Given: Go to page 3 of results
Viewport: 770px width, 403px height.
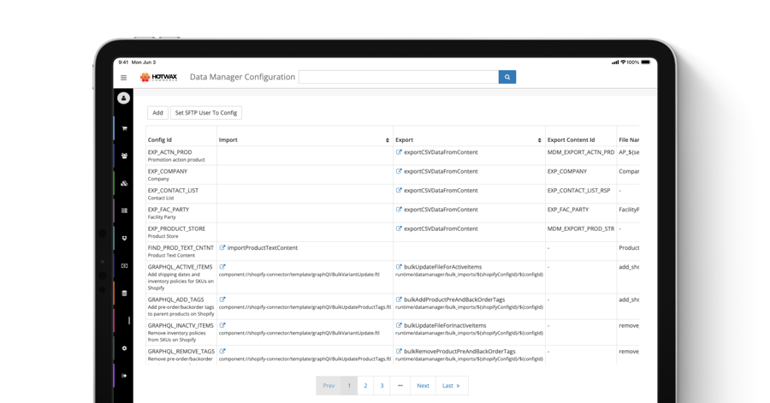Looking at the screenshot, I should point(382,386).
